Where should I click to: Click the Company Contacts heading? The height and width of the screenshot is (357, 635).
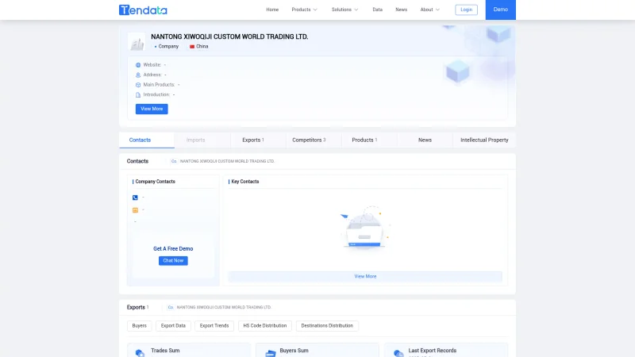coord(155,182)
